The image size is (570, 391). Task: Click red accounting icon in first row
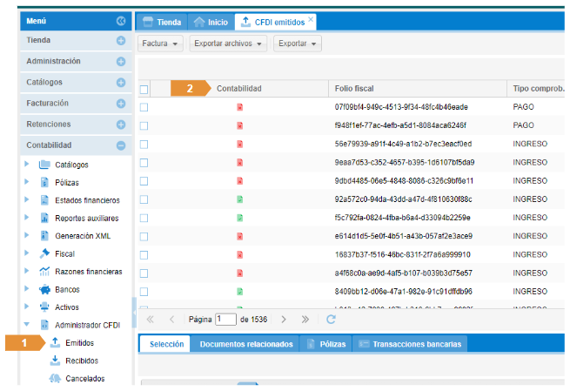(239, 107)
